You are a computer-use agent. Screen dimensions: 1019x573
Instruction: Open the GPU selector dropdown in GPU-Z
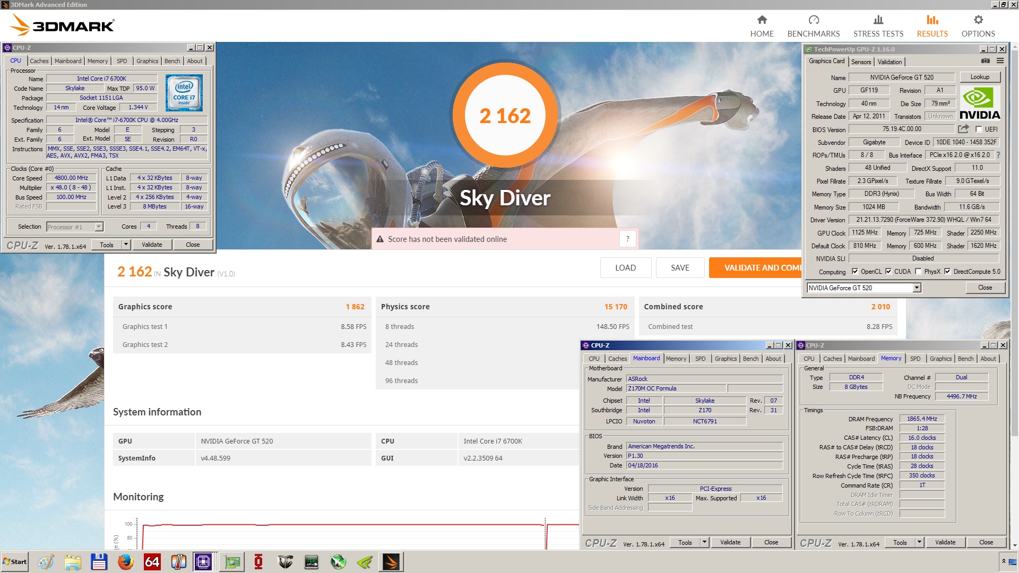pos(917,288)
